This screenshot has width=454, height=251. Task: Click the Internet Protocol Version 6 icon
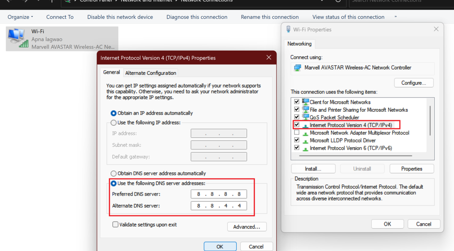click(x=305, y=149)
